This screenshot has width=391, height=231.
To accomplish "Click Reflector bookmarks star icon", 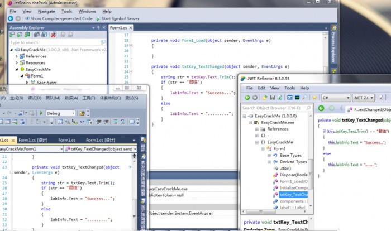I will pyautogui.click(x=314, y=98).
